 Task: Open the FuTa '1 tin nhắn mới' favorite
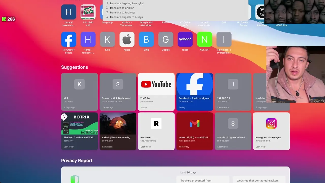[x=88, y=12]
